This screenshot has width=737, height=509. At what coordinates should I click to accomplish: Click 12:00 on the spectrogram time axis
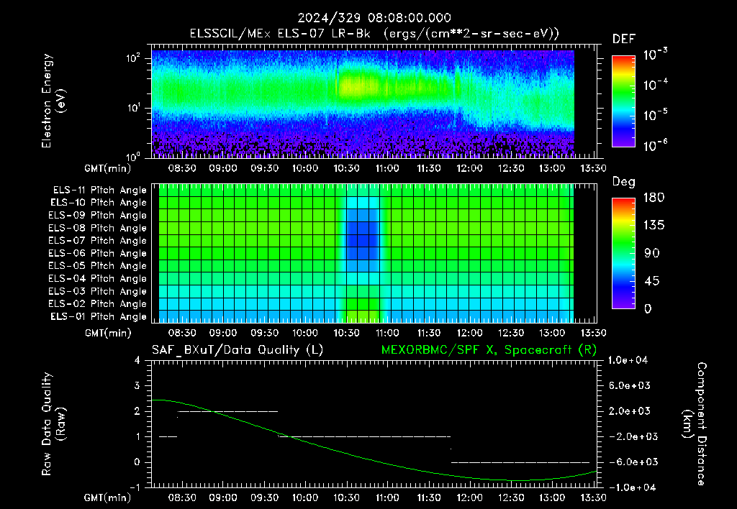tap(469, 168)
